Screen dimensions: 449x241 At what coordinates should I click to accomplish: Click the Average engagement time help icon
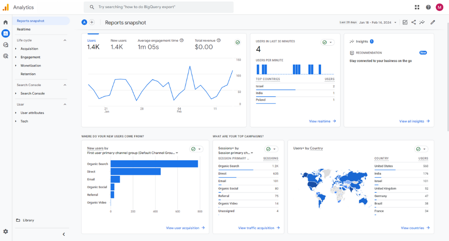(x=181, y=40)
